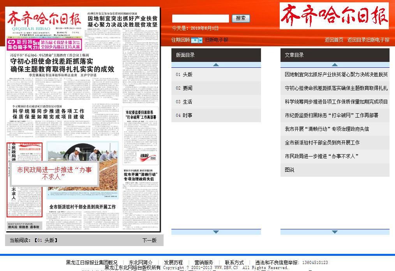Open the 图说 article entry
The height and width of the screenshot is (271, 395).
(x=289, y=170)
